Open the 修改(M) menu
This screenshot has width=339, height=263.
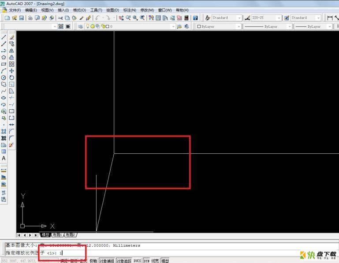coord(147,10)
